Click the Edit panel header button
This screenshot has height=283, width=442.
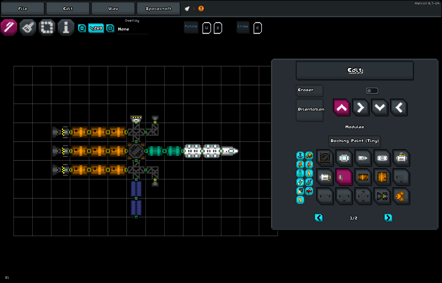tap(355, 70)
